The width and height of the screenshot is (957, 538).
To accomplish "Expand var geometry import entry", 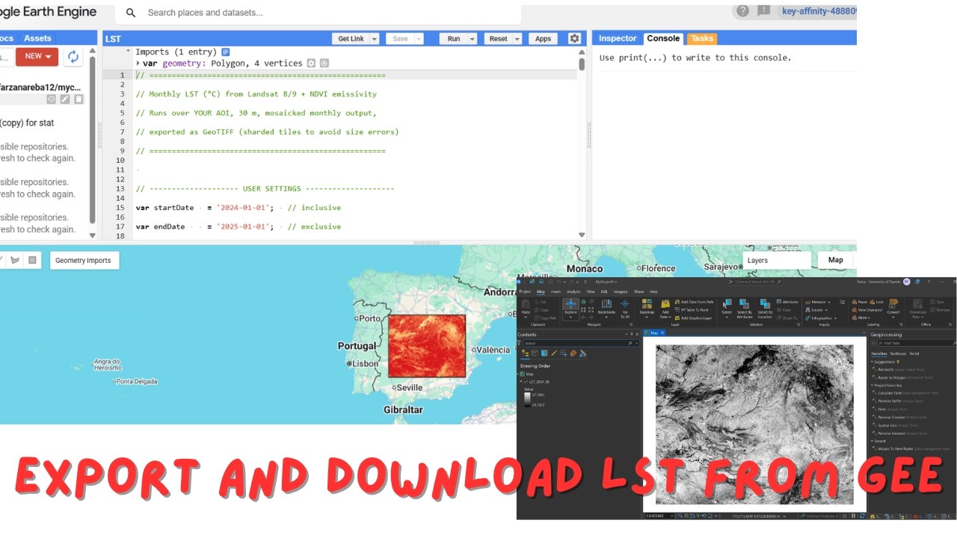I will pos(138,64).
